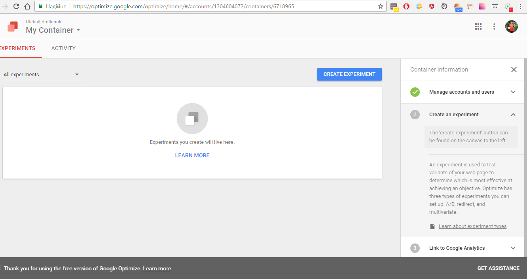
Task: Click the extension icon with badge 22
Action: (394, 7)
